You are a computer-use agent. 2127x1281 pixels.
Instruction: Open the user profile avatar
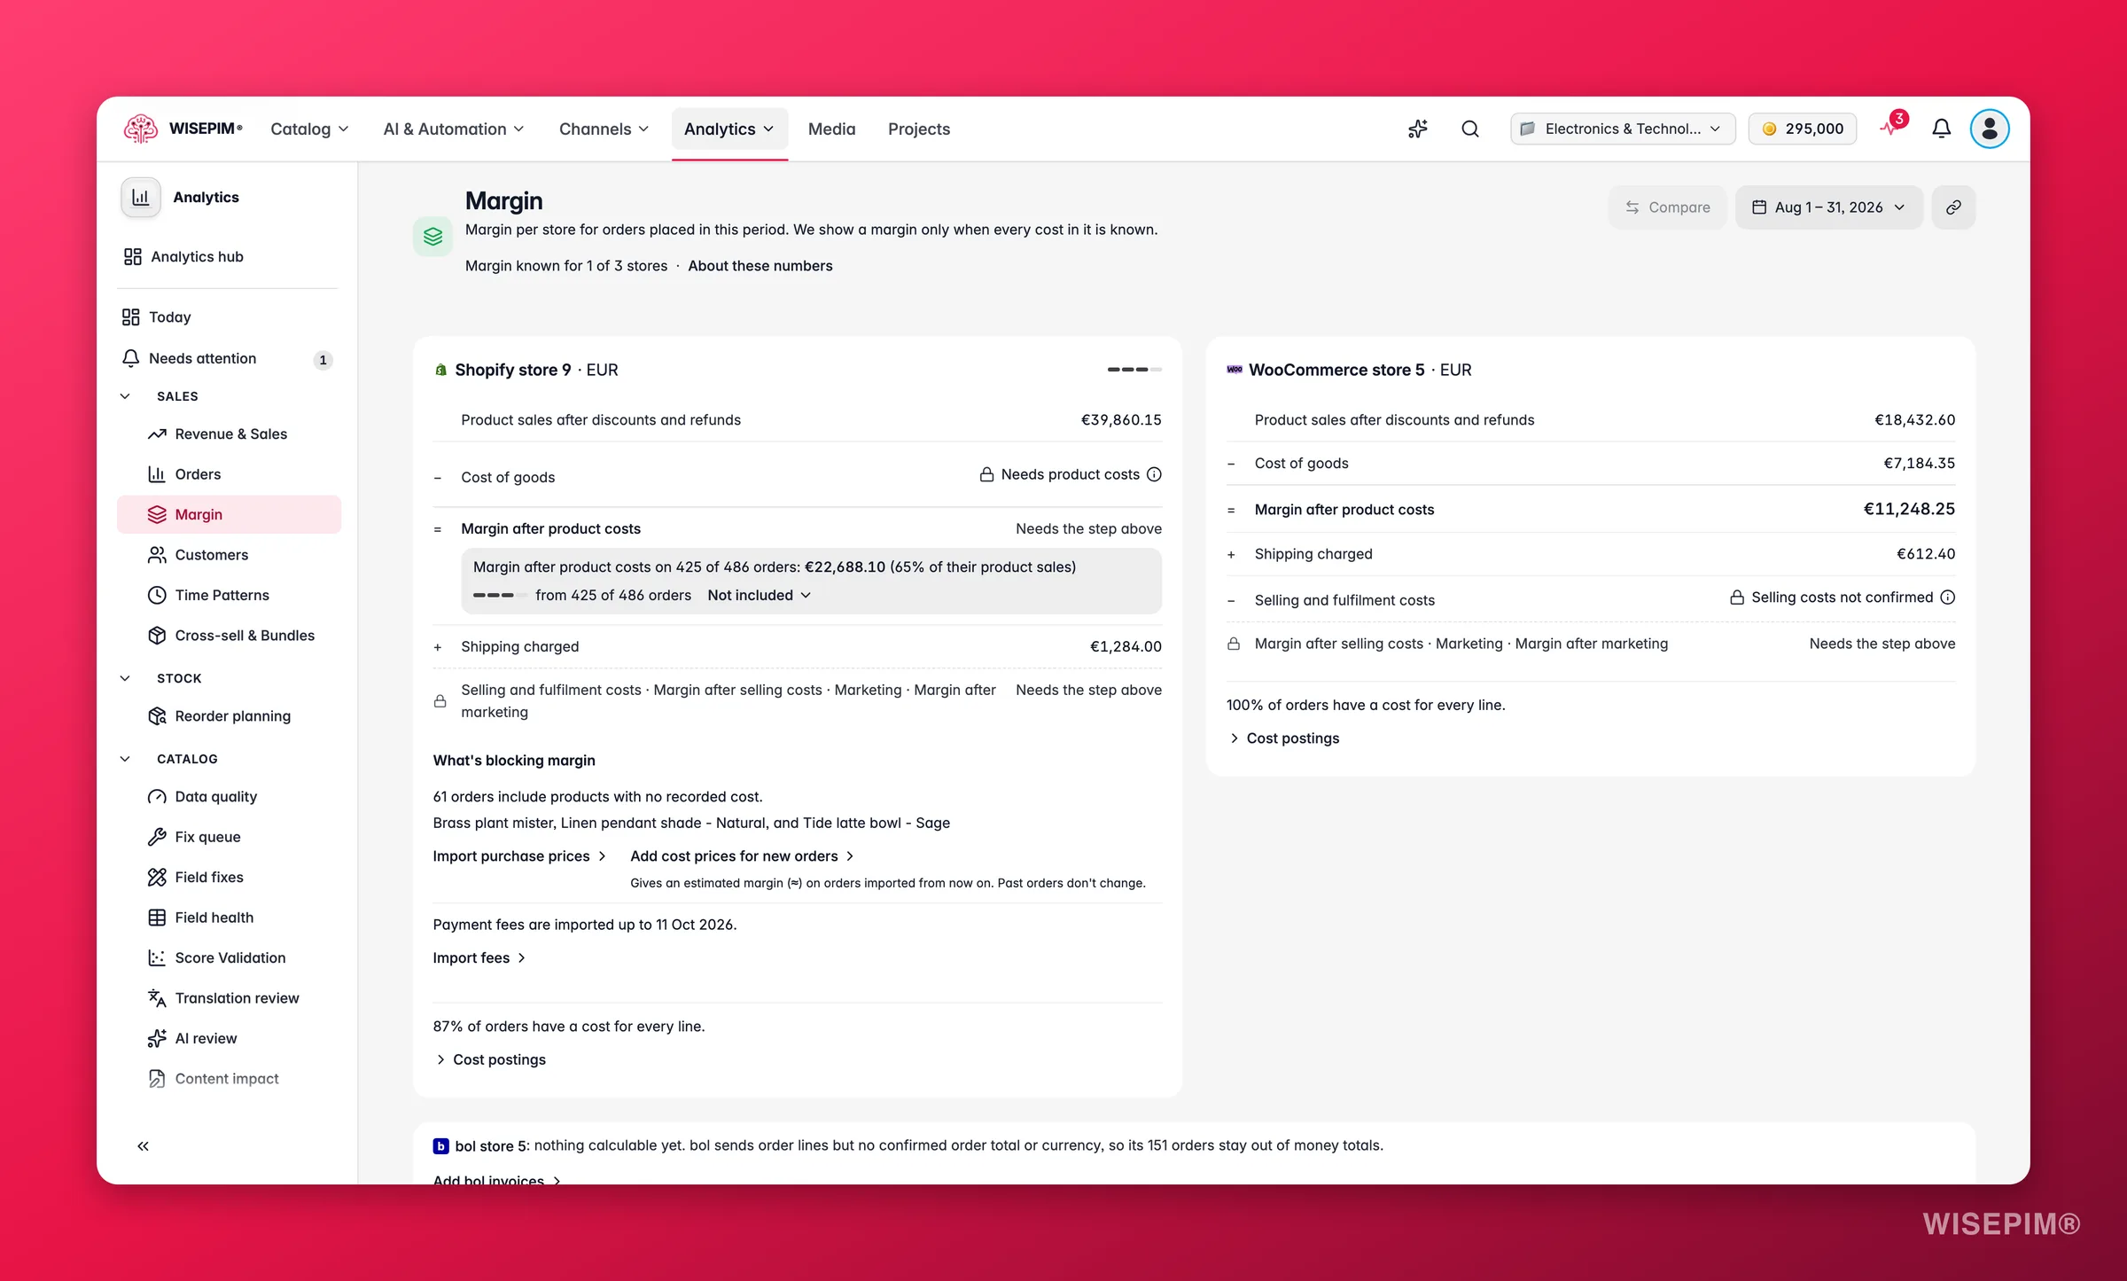(1989, 129)
